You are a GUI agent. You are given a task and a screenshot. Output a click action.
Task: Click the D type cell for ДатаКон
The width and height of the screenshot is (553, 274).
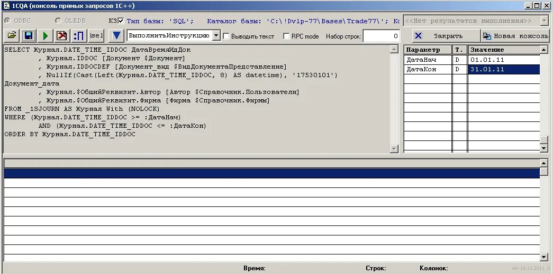point(459,69)
